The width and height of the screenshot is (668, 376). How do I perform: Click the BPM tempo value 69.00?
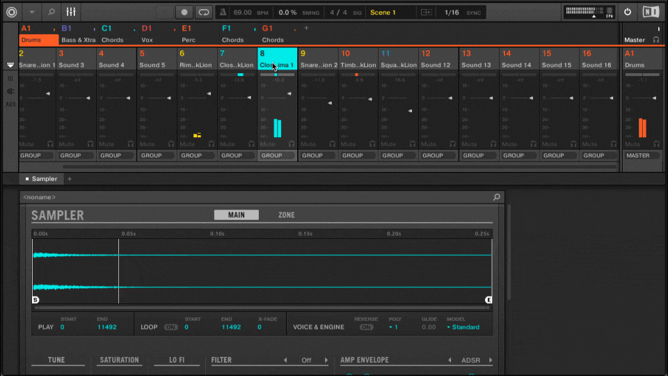(242, 13)
